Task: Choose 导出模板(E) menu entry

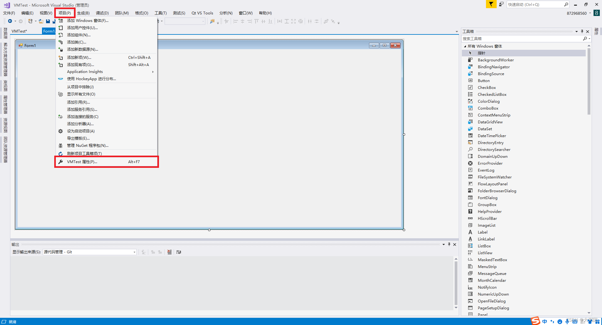Action: pyautogui.click(x=107, y=138)
